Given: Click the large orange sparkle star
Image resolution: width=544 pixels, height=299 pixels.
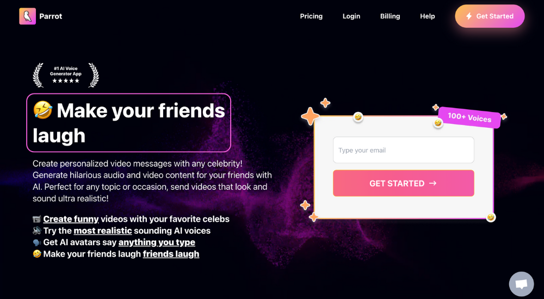Looking at the screenshot, I should coord(310,116).
